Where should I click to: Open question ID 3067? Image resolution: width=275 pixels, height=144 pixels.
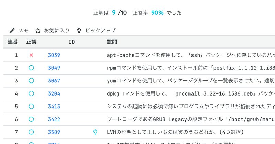54,81
